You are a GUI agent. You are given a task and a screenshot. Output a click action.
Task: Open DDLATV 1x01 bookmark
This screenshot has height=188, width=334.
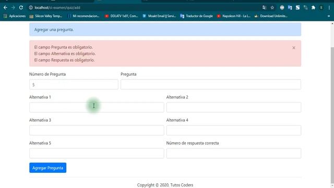click(x=122, y=16)
